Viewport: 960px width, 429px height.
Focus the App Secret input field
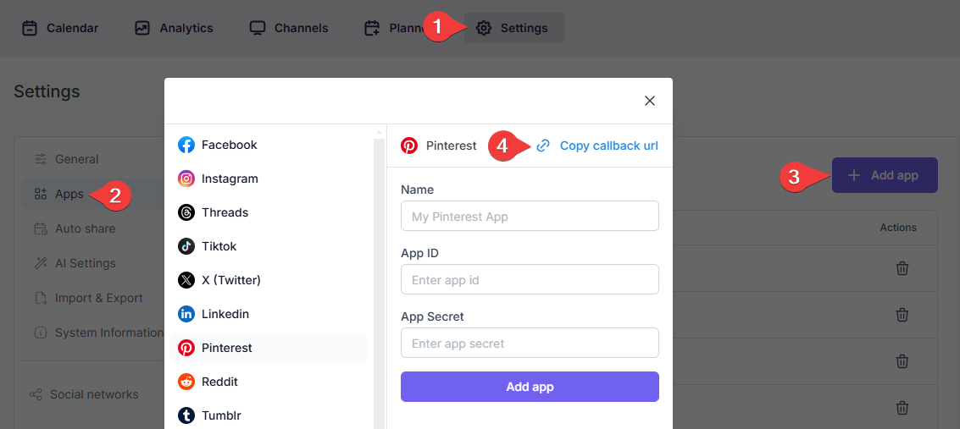click(x=530, y=343)
